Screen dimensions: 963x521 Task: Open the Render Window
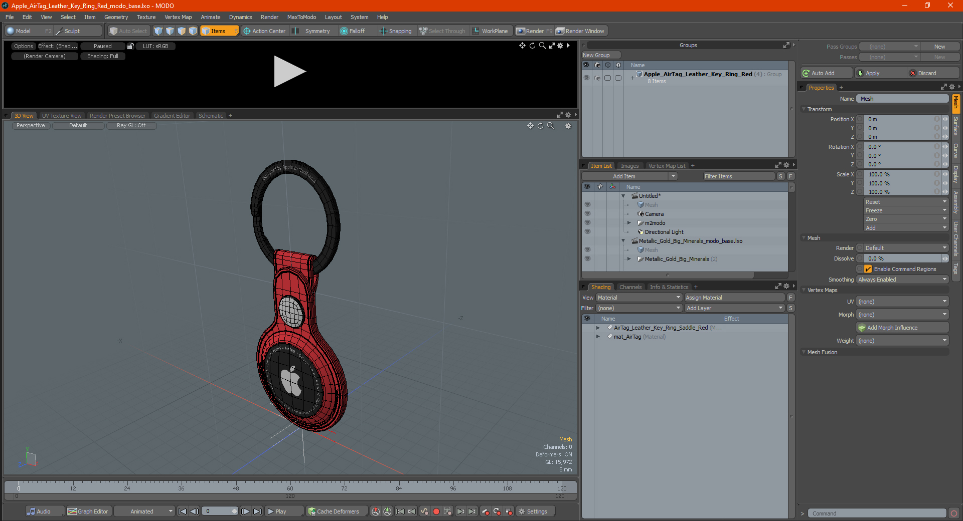(581, 31)
